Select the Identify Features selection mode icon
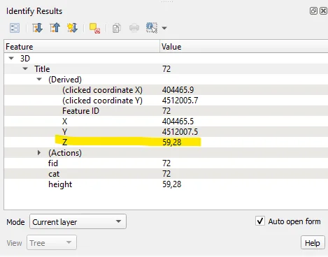This screenshot has width=328, height=257. (152, 28)
